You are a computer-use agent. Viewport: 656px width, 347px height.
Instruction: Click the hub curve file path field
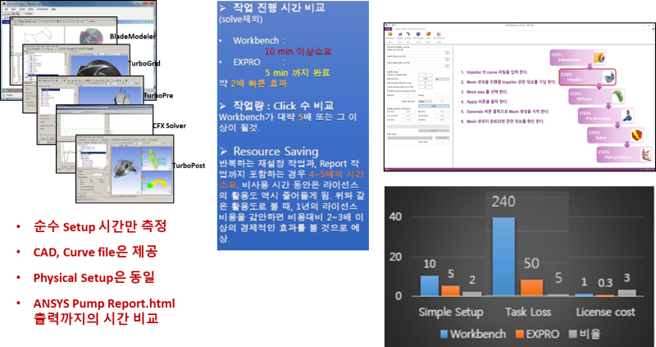[x=417, y=53]
